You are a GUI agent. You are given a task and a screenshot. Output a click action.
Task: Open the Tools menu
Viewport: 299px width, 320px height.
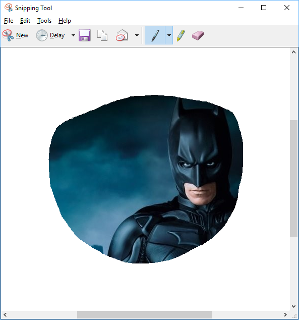44,21
